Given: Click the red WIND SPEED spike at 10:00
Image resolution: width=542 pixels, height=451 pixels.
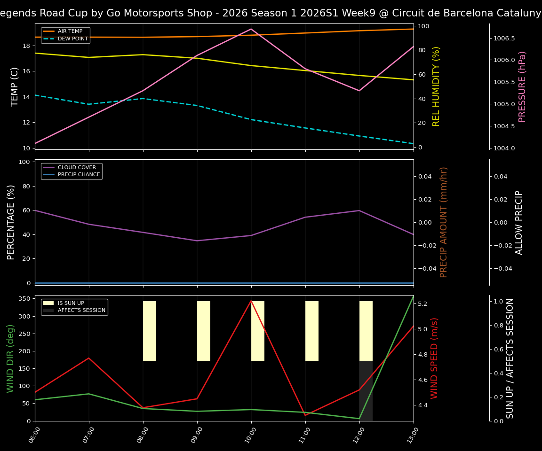Looking at the screenshot, I should tap(251, 301).
